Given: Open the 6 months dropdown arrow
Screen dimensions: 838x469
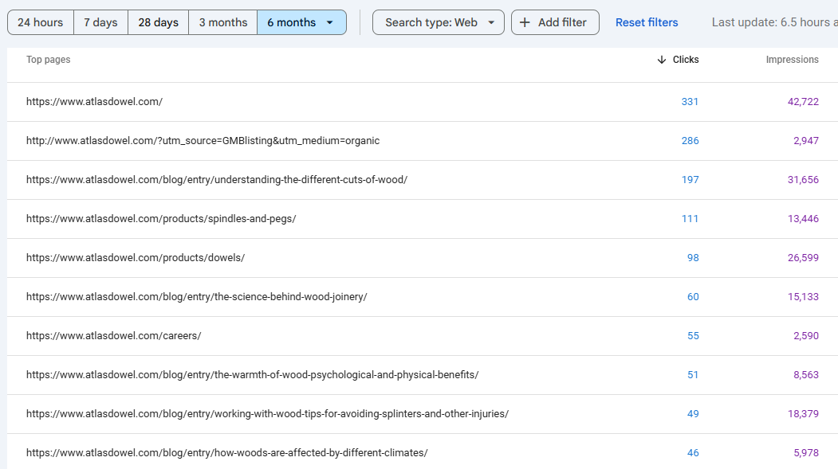Looking at the screenshot, I should (330, 22).
